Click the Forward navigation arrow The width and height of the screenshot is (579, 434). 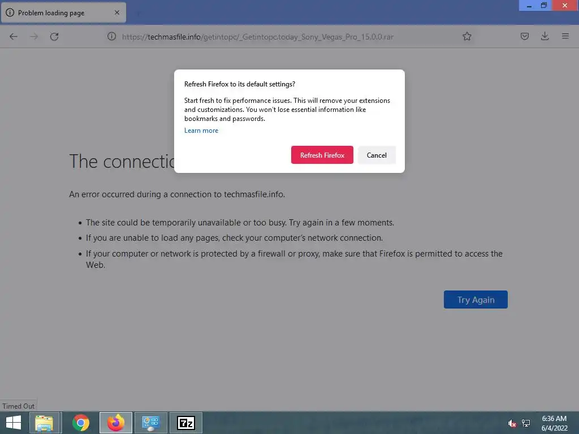point(34,37)
